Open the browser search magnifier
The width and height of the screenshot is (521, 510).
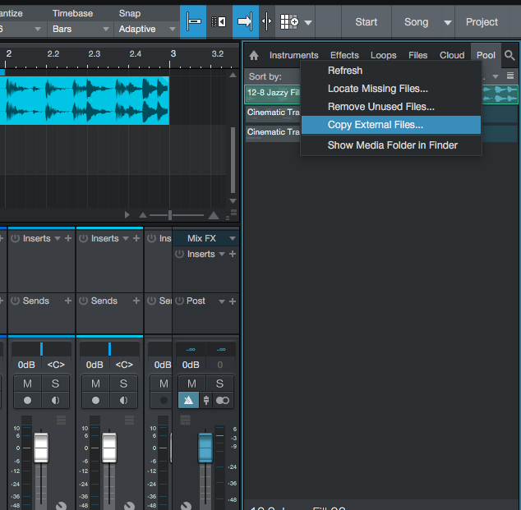(509, 56)
